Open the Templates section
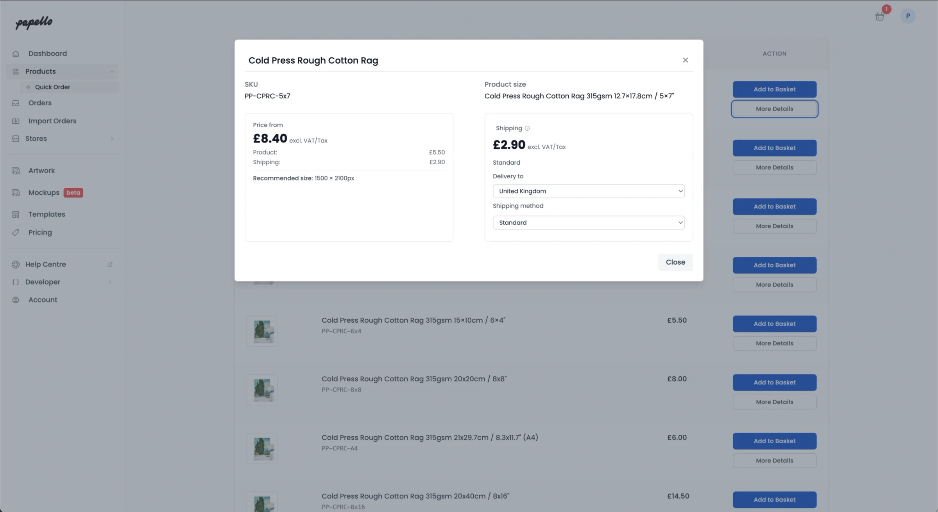This screenshot has width=938, height=512. pos(46,214)
